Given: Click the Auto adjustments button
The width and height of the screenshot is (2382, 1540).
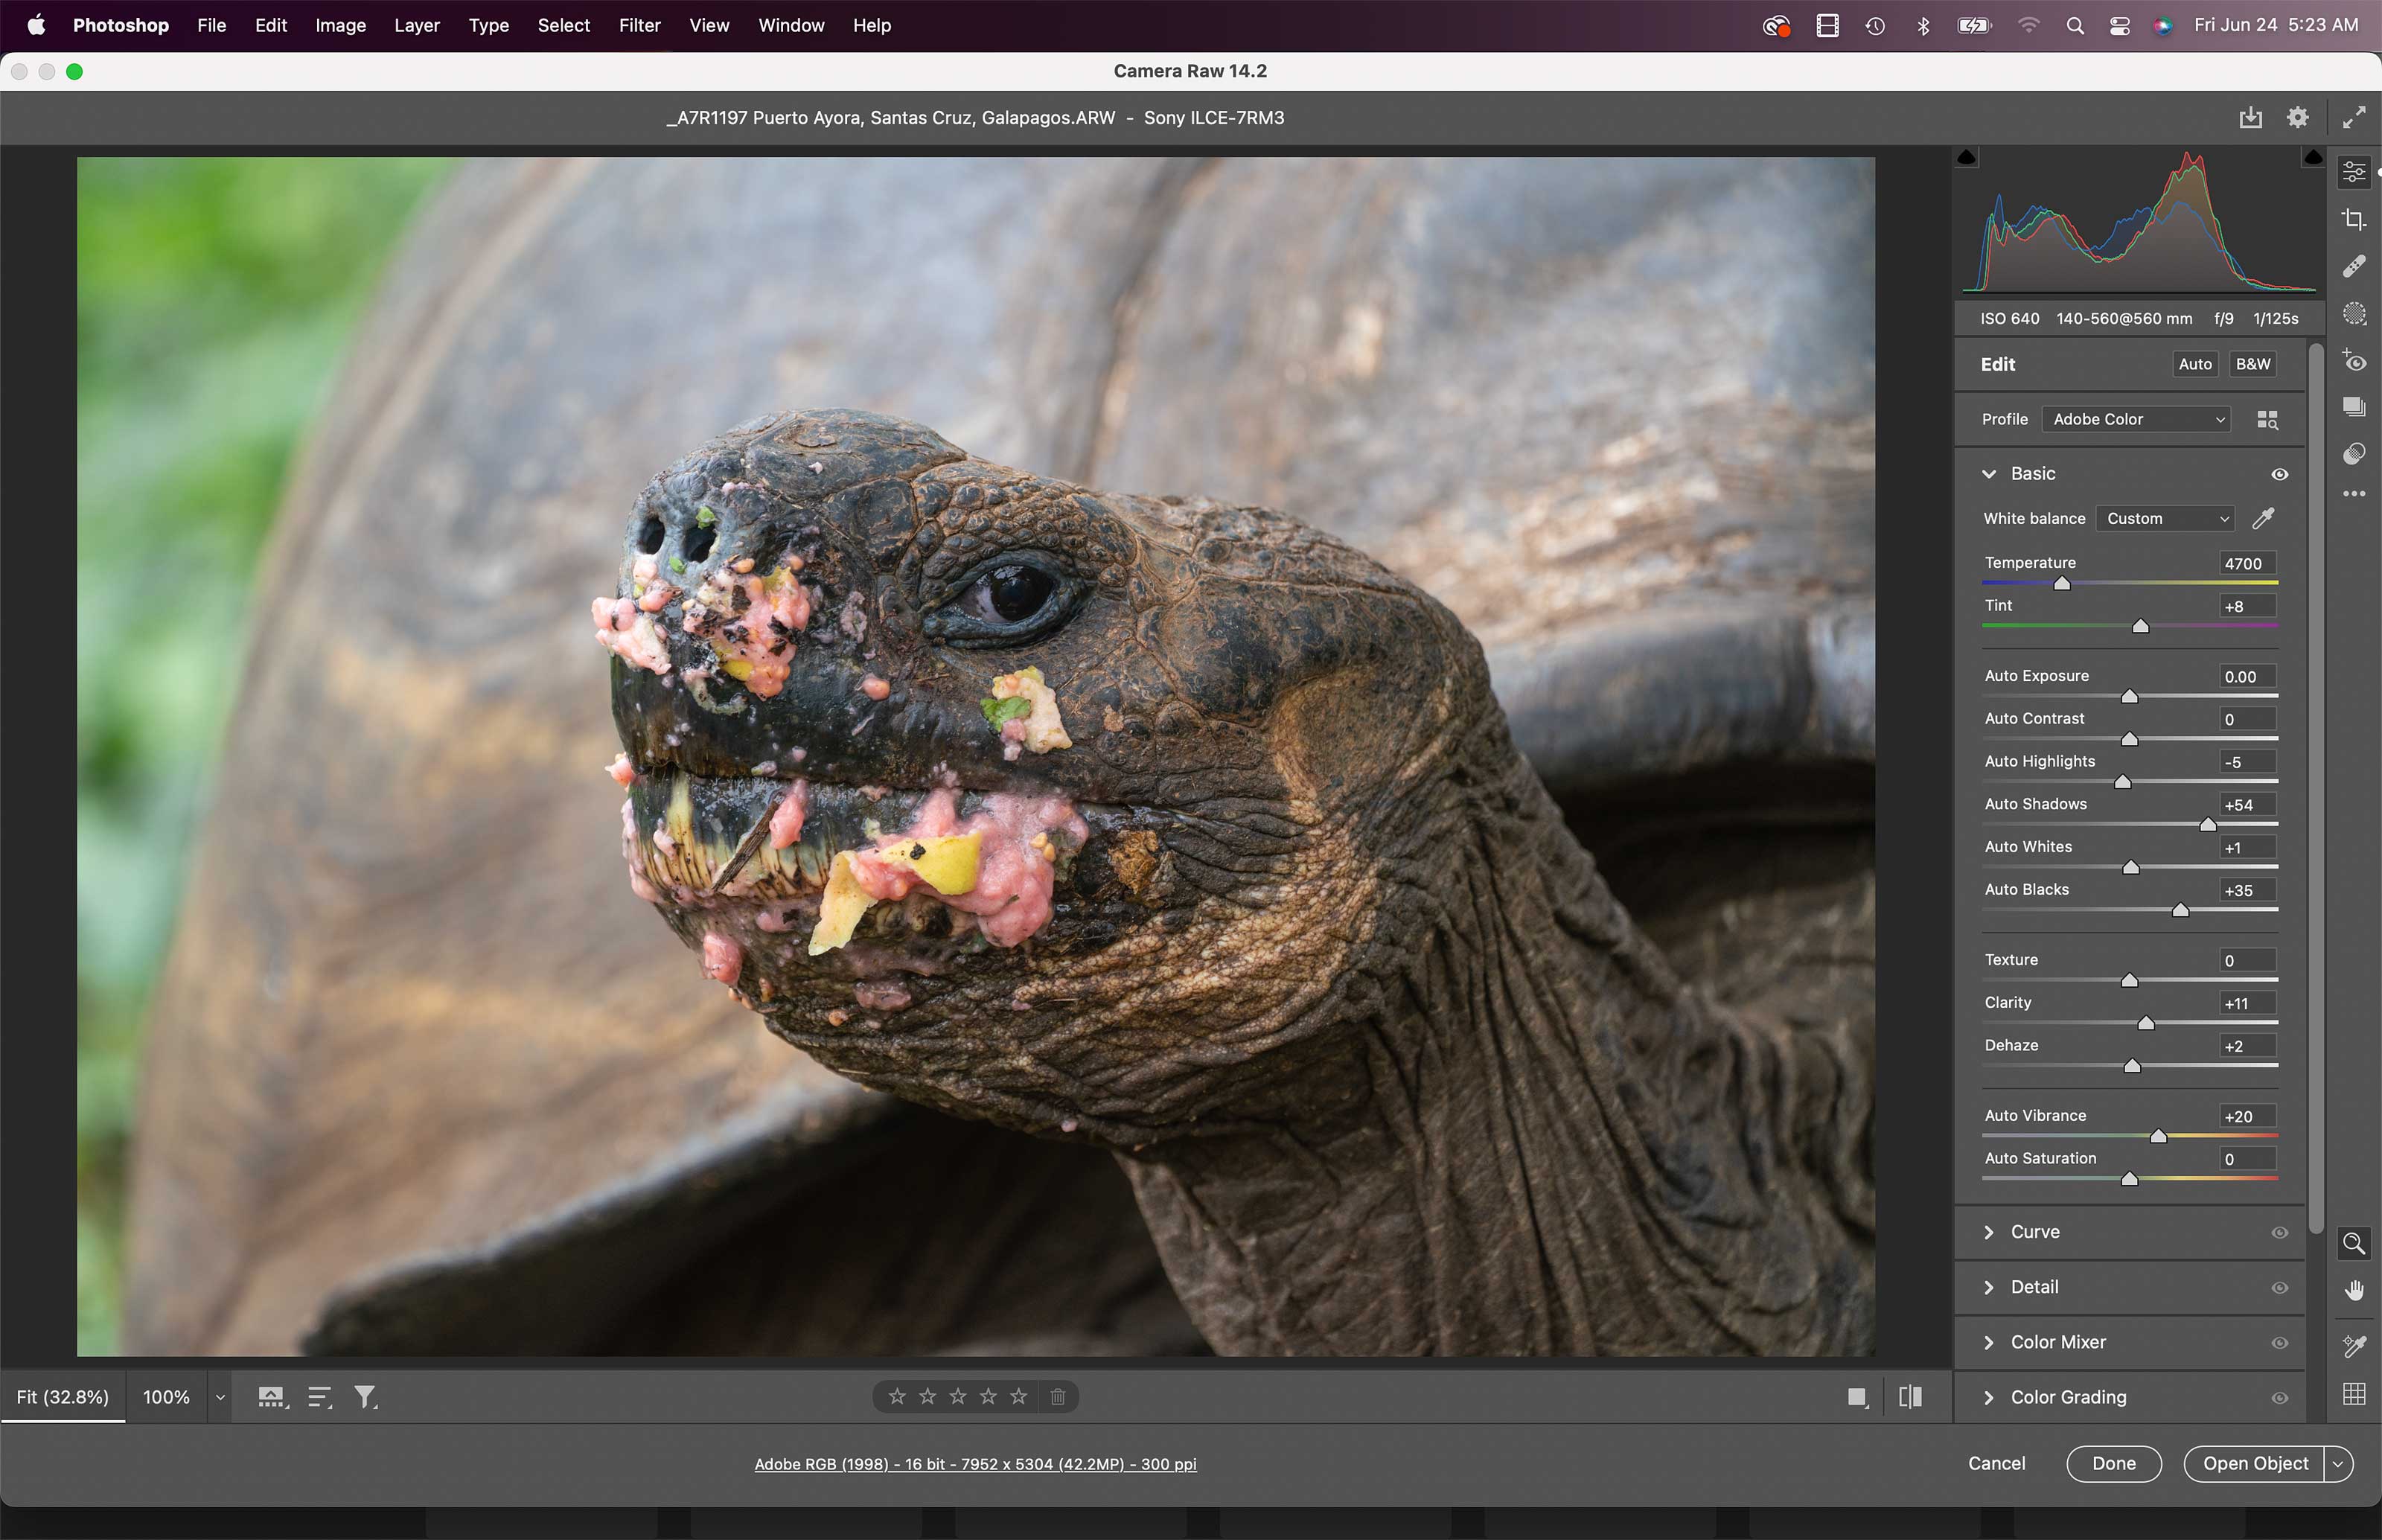Looking at the screenshot, I should [x=2195, y=364].
